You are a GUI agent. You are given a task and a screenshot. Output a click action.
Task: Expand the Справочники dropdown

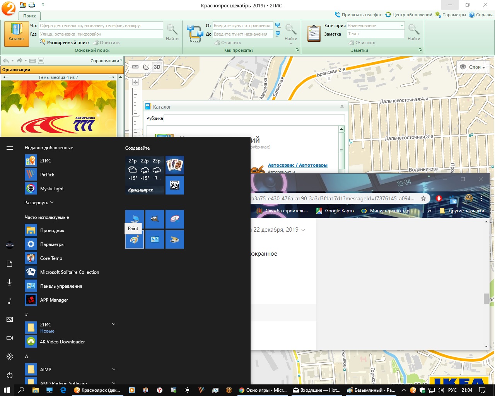pyautogui.click(x=106, y=61)
